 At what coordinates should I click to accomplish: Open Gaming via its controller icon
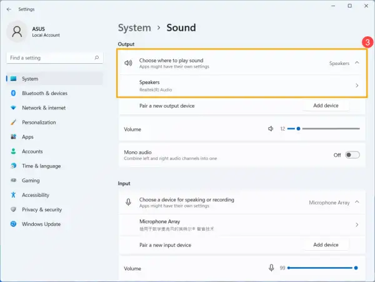[13, 180]
